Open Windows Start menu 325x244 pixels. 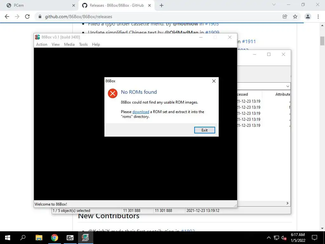click(x=8, y=238)
